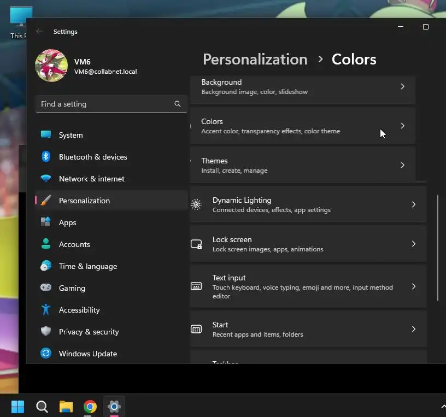The image size is (446, 417).
Task: Go to Bluetooth & devices
Action: tap(111, 157)
